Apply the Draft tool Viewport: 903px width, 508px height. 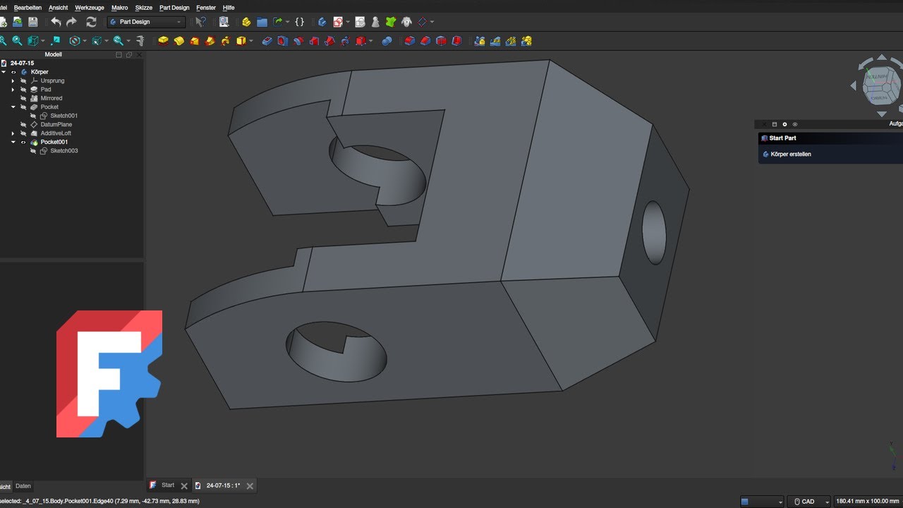click(x=441, y=41)
